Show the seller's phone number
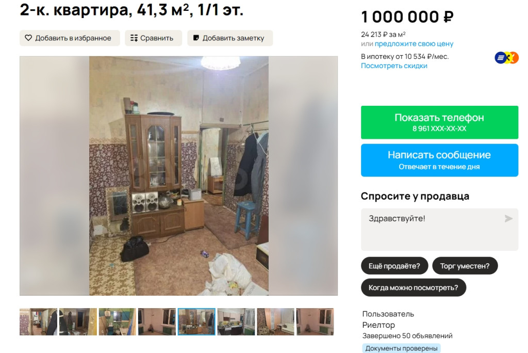Image resolution: width=528 pixels, height=353 pixels. click(439, 122)
